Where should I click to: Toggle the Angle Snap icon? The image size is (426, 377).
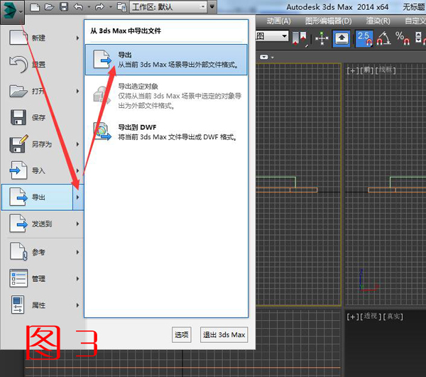[383, 38]
